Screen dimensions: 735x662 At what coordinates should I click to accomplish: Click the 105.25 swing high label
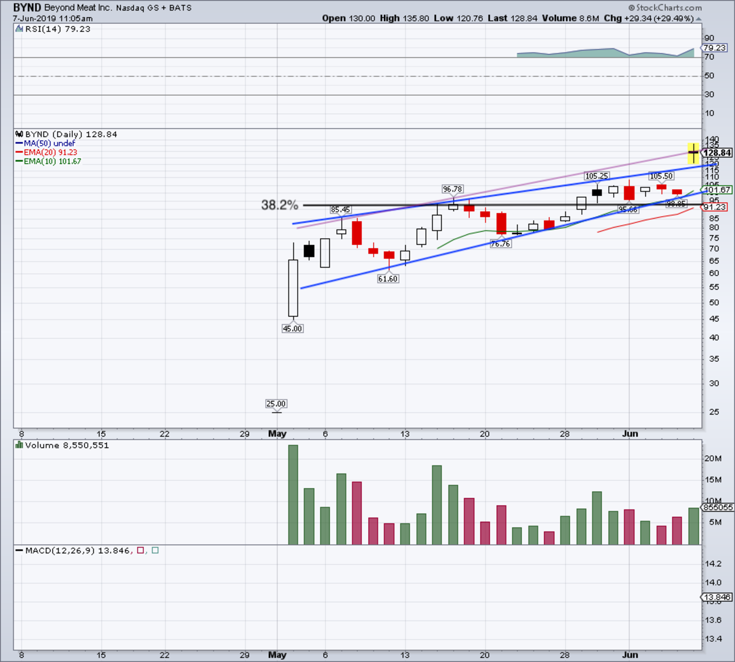click(597, 176)
